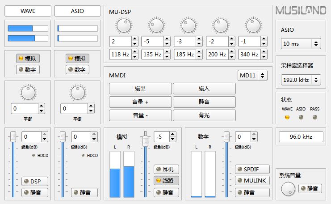Click the ASIO tab header

[x=77, y=11]
